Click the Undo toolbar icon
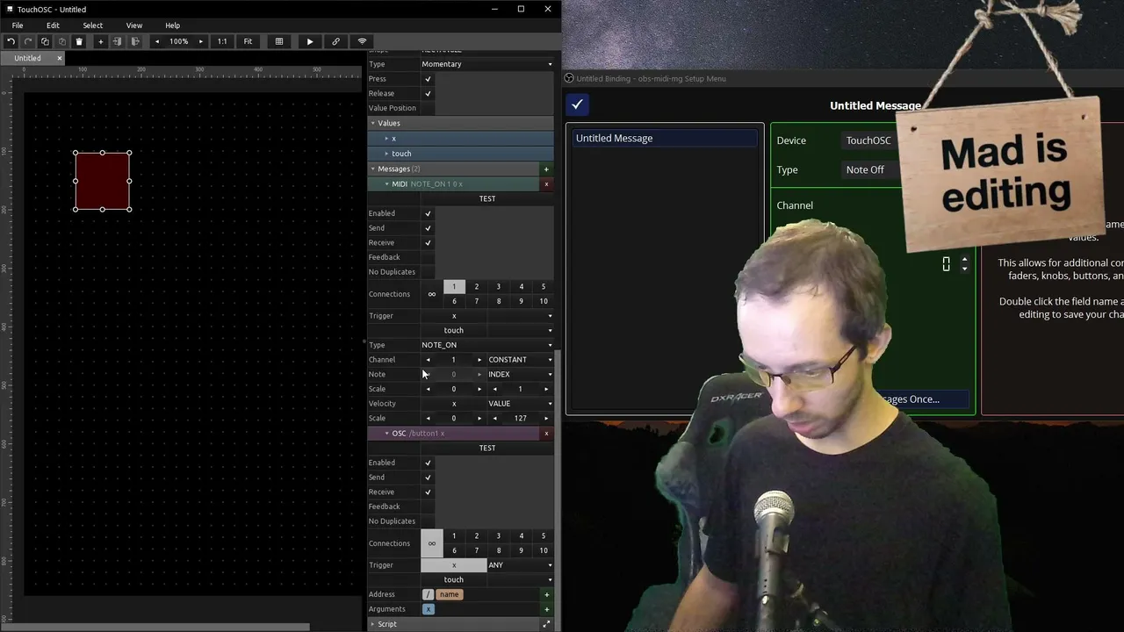Screen dimensions: 1124x632 coord(11,41)
